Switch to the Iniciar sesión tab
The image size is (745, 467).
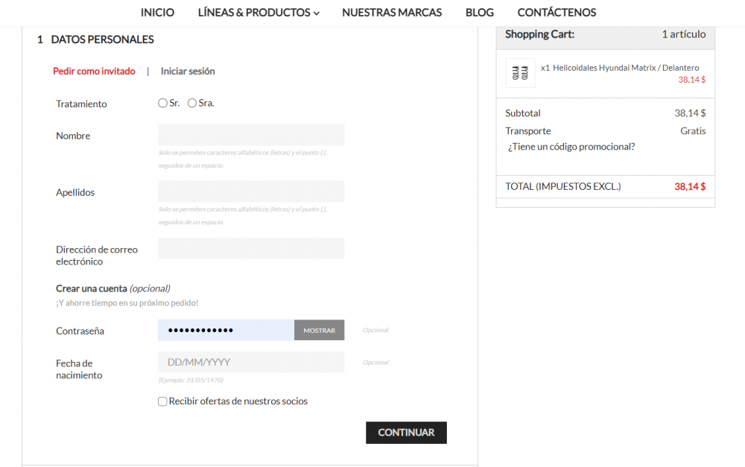pos(188,72)
